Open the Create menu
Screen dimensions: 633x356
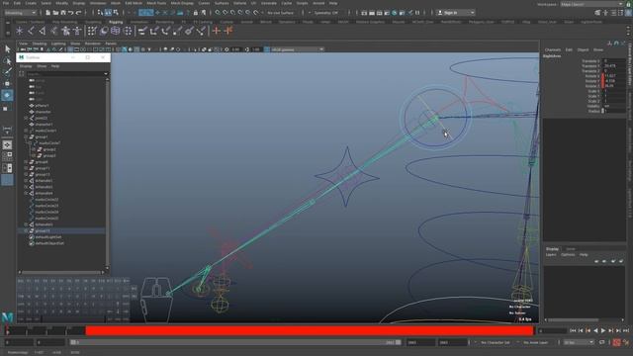31,3
